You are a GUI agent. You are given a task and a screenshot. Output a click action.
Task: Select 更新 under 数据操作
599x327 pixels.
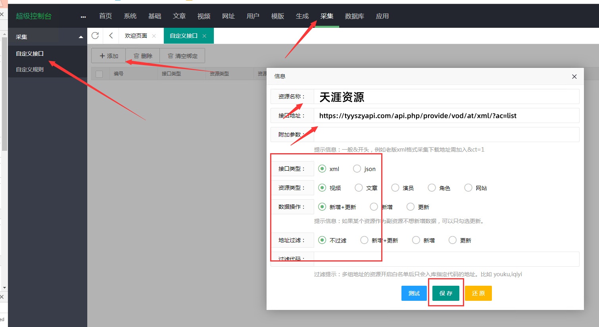tap(411, 207)
